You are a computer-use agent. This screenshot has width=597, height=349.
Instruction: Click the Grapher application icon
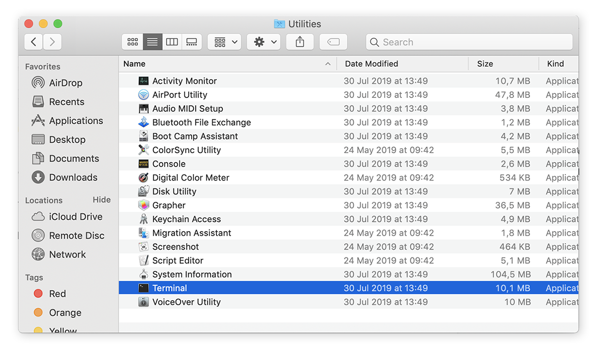144,205
